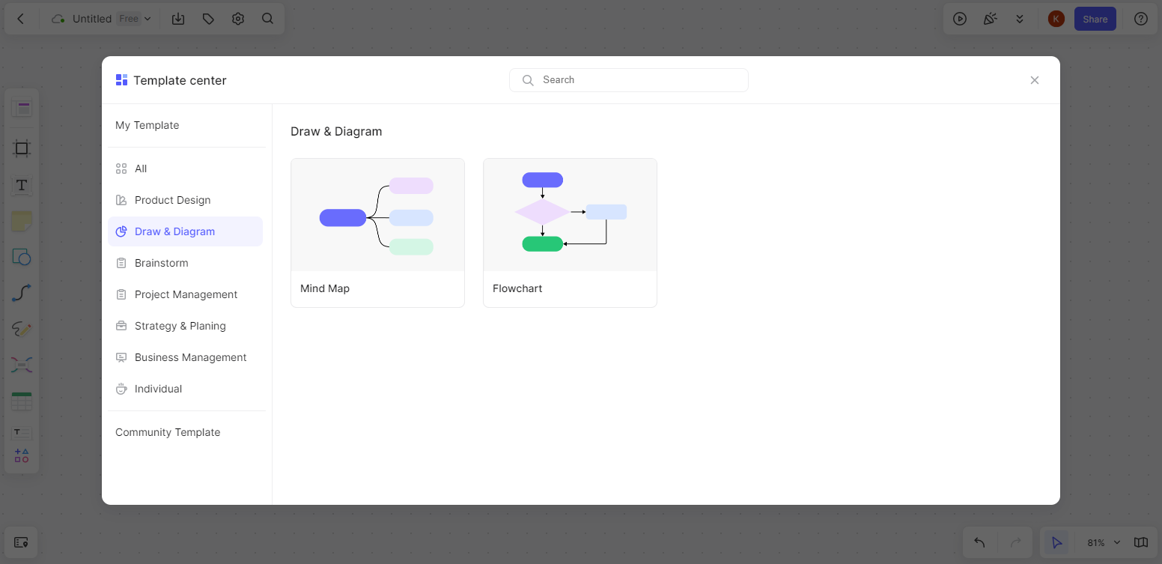Go to Community Template section
The width and height of the screenshot is (1162, 564).
pyautogui.click(x=168, y=432)
